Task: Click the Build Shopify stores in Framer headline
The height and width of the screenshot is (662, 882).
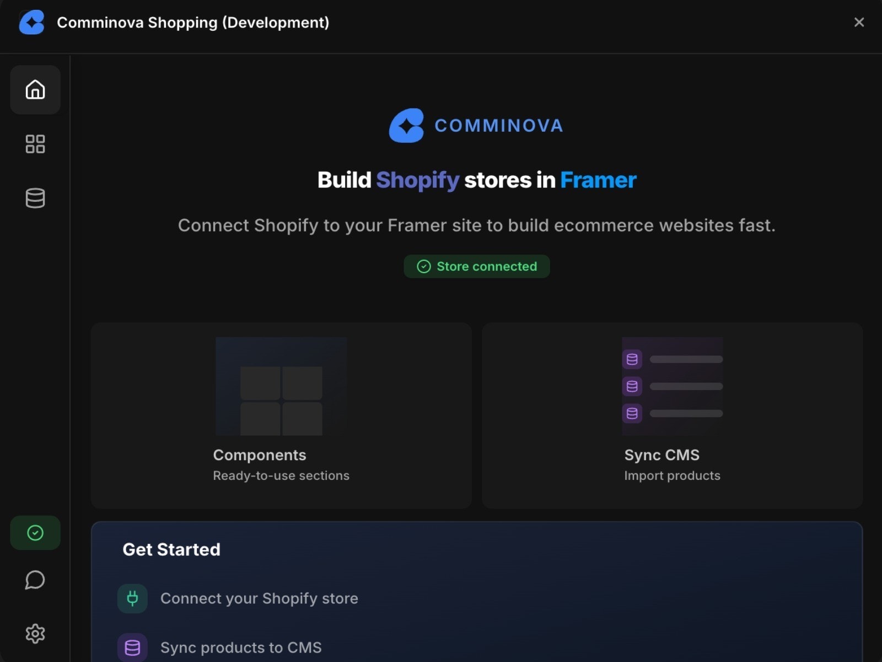Action: coord(477,180)
